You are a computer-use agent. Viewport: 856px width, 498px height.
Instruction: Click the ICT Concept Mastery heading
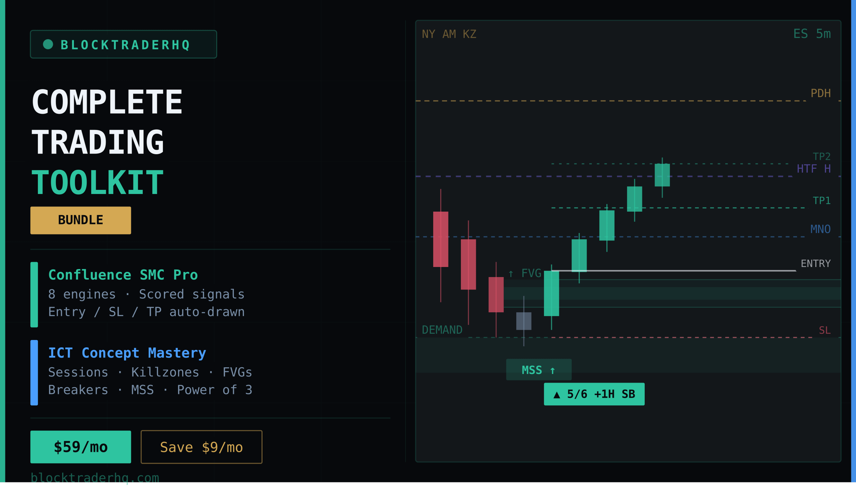coord(127,353)
